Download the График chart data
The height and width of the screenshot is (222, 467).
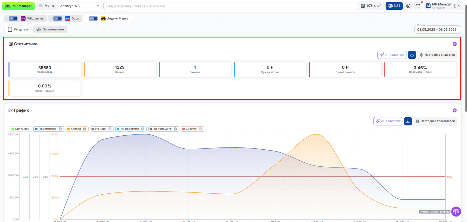408,121
